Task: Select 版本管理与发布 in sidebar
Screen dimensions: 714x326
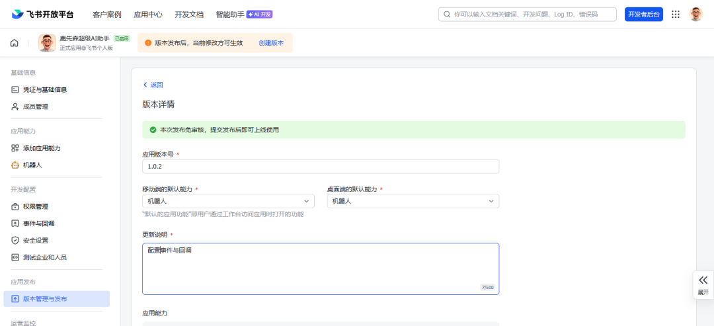Action: click(56, 299)
